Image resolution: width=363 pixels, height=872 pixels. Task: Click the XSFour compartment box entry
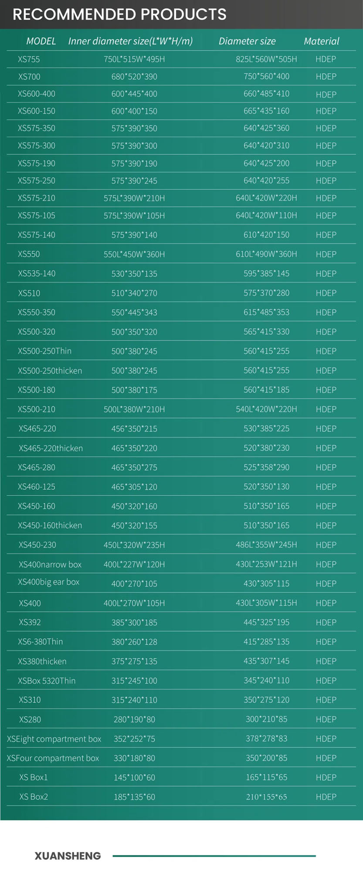[x=53, y=758]
